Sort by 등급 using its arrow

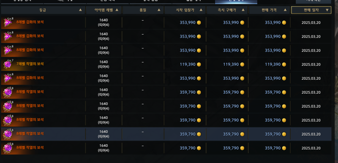(x=80, y=10)
